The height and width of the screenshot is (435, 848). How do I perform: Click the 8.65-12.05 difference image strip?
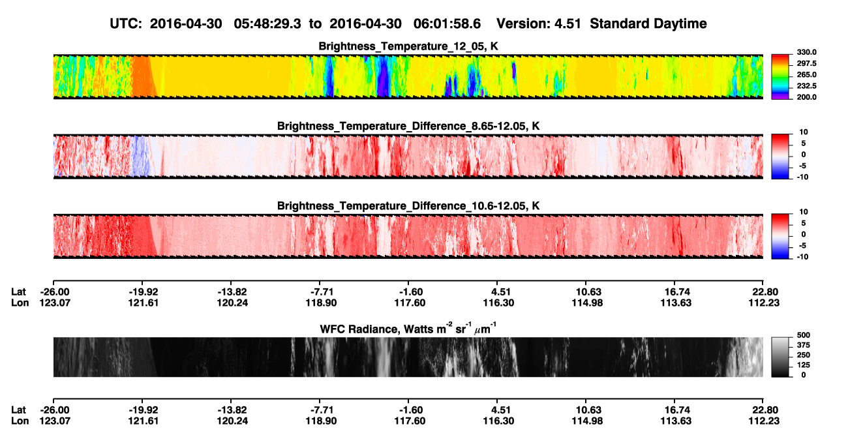pos(408,157)
